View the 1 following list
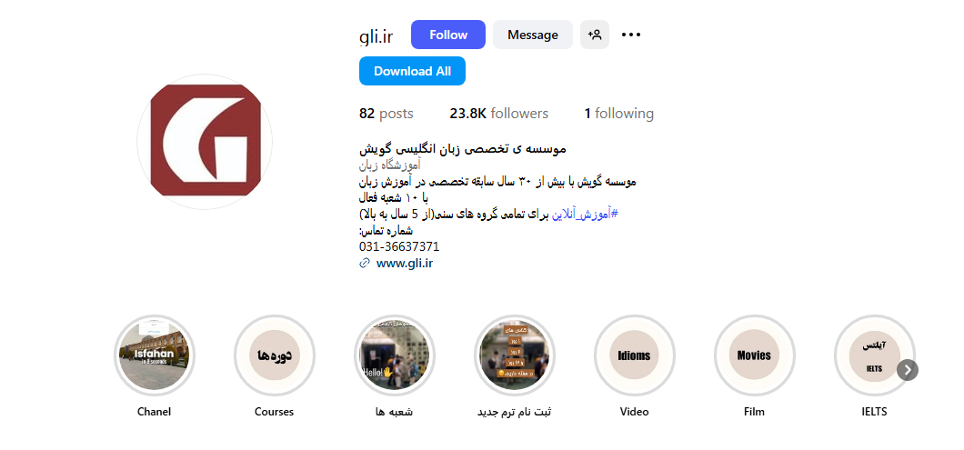964x450 pixels. click(x=619, y=114)
